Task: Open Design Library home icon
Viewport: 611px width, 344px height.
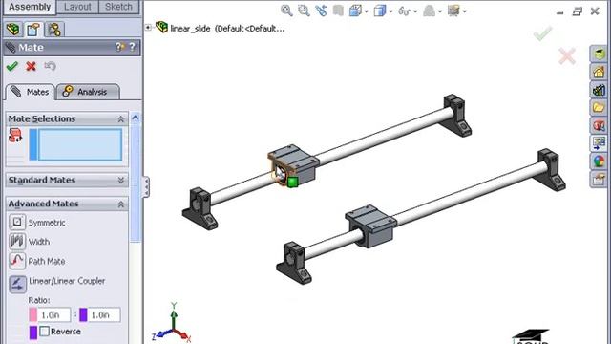Action: click(599, 72)
